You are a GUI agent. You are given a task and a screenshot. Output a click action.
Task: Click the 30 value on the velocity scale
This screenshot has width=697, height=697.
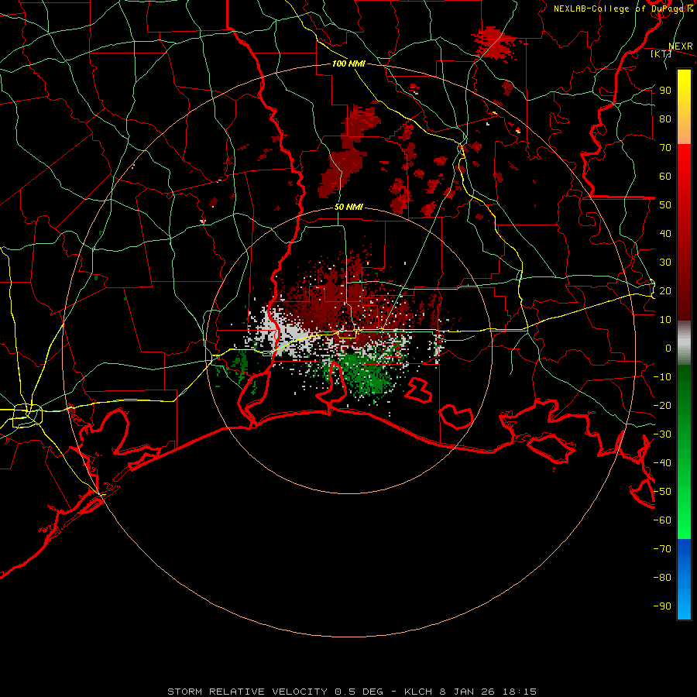click(665, 263)
